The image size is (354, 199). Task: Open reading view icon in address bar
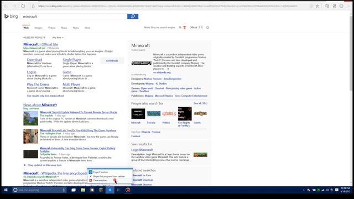pyautogui.click(x=311, y=6)
